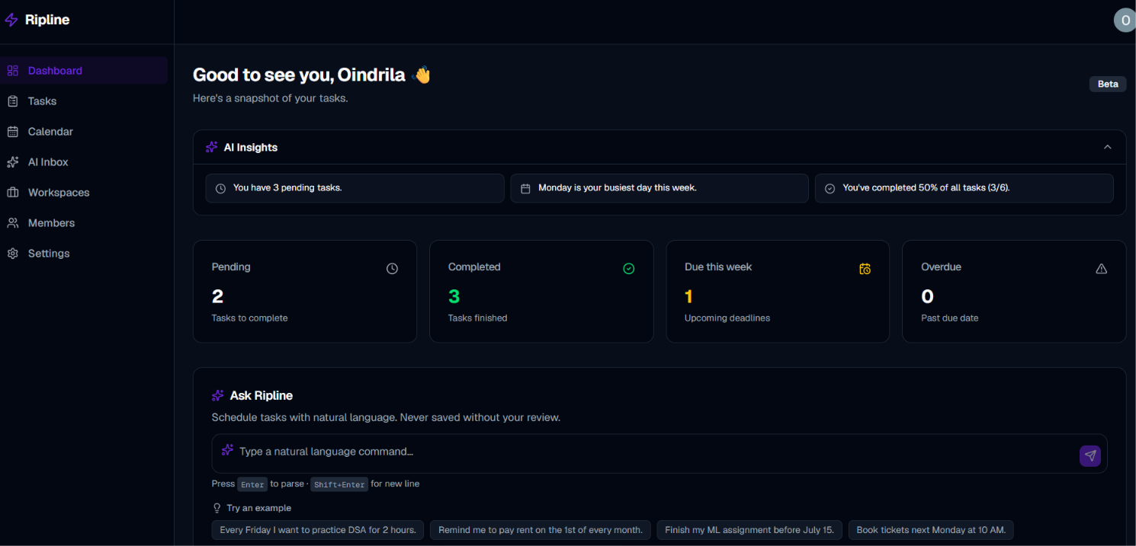Open Workspaces from the sidebar
Viewport: 1136px width, 546px height.
(84, 193)
